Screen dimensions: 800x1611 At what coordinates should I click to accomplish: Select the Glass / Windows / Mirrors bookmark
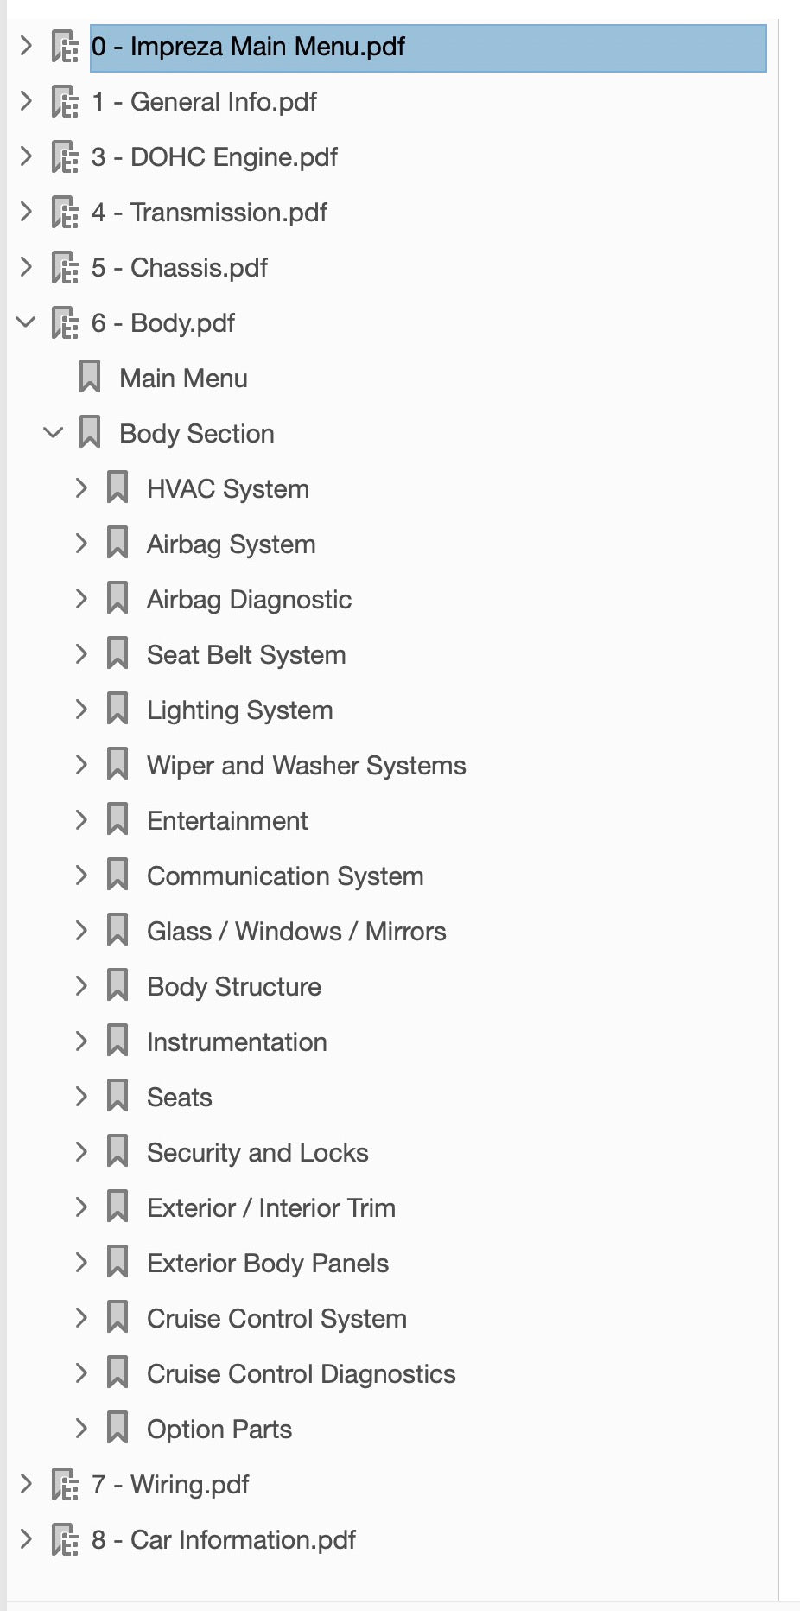[296, 932]
